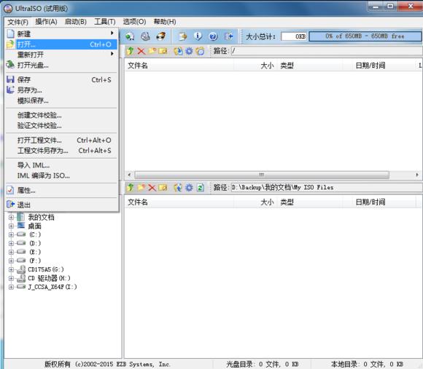
Task: Click the exit door icon in main toolbar
Action: [x=229, y=36]
